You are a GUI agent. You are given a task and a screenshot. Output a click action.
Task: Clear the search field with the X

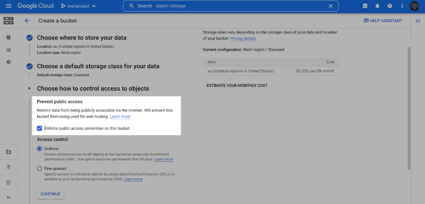330,6
